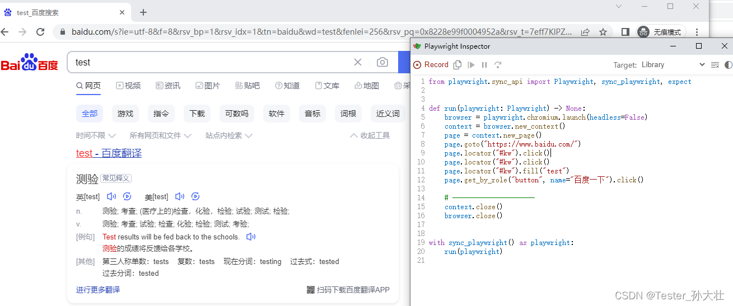Click the browser Forward arrow
Viewport: 733px width, 306px height.
pyautogui.click(x=22, y=32)
